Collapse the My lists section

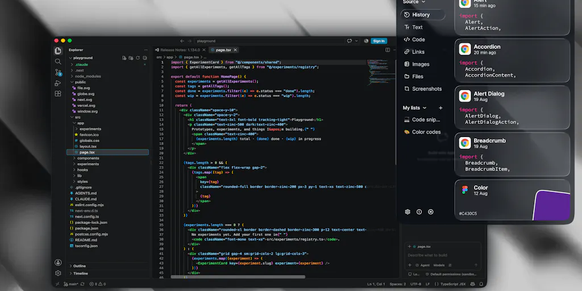(x=414, y=108)
